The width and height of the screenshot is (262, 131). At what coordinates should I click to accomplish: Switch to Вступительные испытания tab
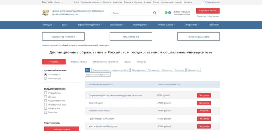tap(105, 62)
